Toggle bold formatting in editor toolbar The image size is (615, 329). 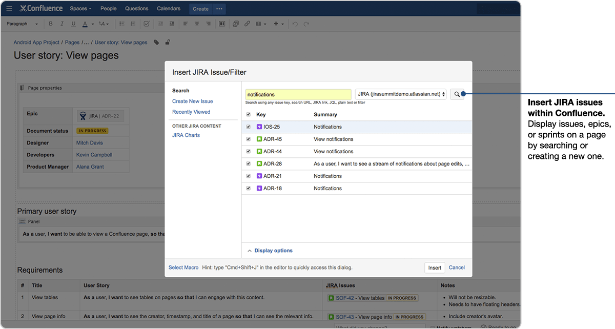point(51,24)
